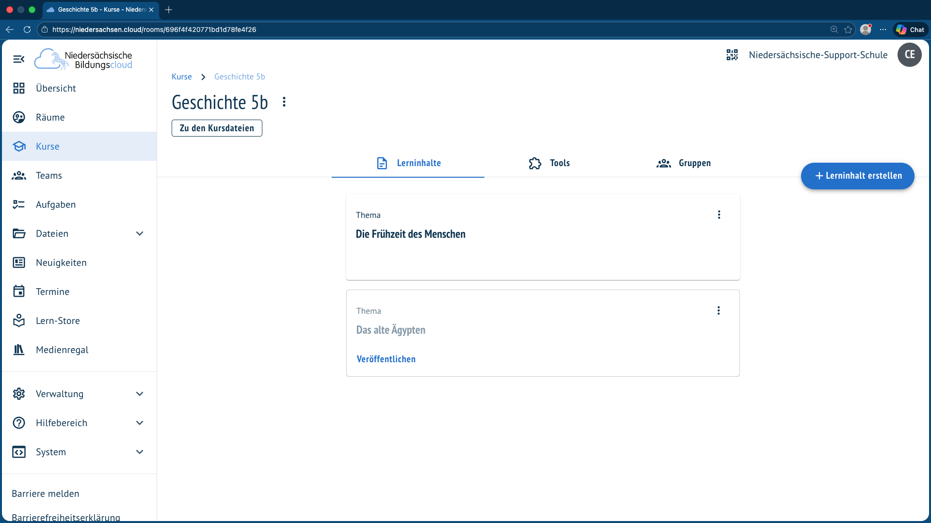Collapse the sidebar with the menu icon
931x523 pixels.
tap(19, 59)
